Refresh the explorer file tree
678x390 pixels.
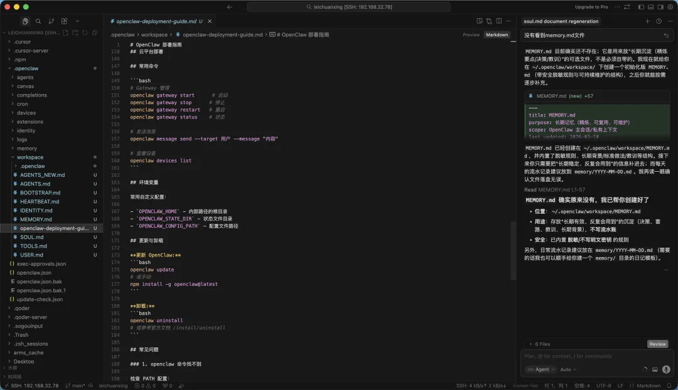85,33
